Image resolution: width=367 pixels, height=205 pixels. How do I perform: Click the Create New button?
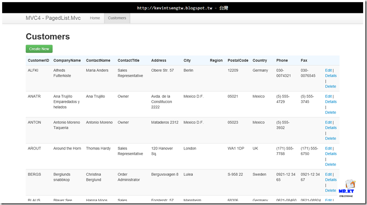(x=39, y=49)
